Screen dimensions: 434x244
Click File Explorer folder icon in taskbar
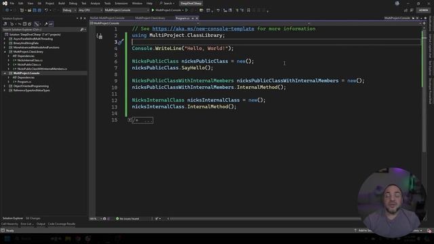(x=68, y=239)
